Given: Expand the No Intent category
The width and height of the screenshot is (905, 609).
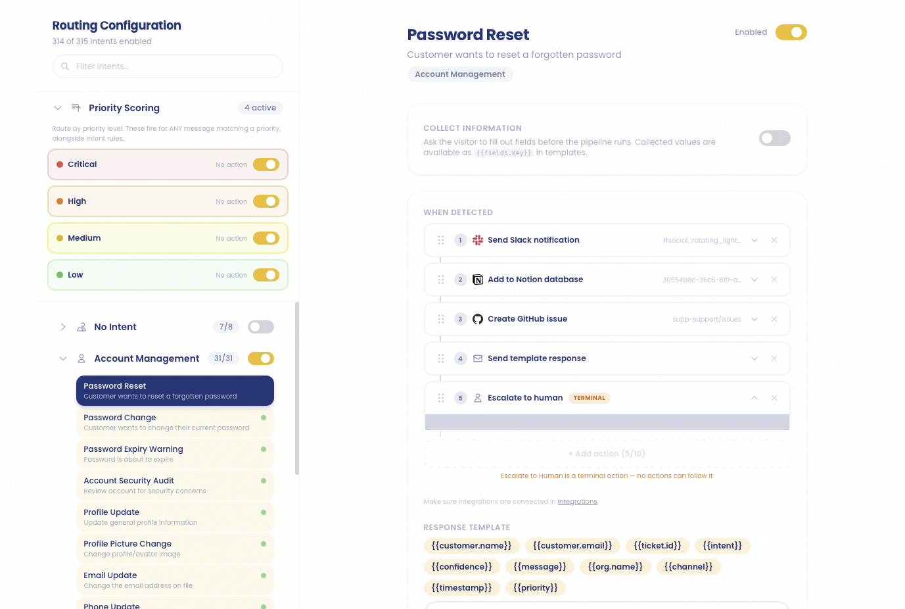Looking at the screenshot, I should (x=62, y=326).
